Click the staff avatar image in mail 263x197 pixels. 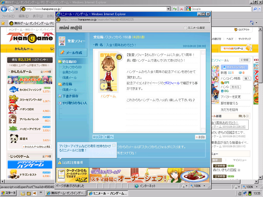108,72
